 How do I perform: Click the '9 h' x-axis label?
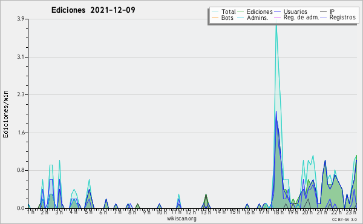coord(147,212)
